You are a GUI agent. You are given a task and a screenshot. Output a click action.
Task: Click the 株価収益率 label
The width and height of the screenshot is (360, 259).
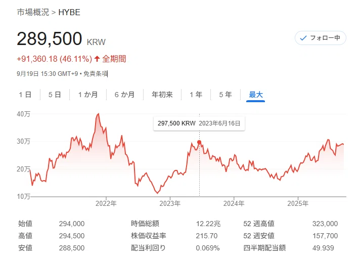tap(148, 236)
